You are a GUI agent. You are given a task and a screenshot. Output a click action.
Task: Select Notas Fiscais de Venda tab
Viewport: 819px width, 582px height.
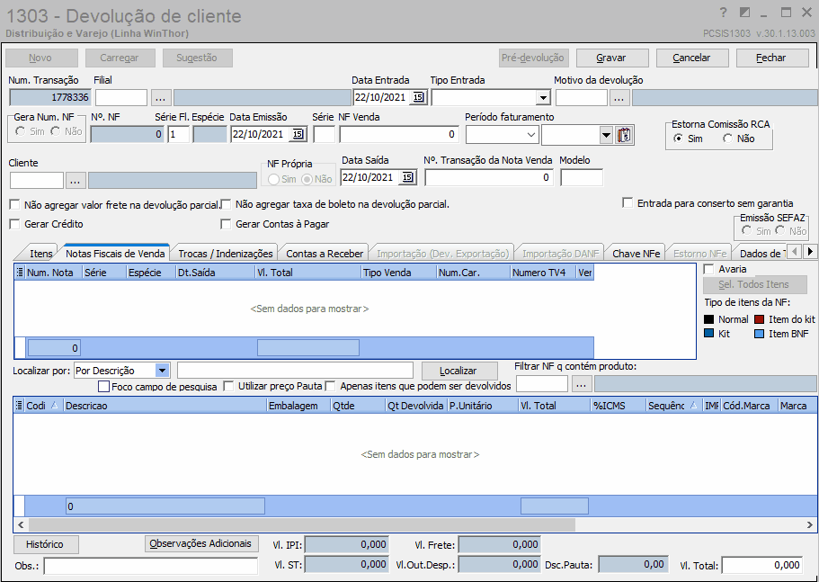(115, 254)
